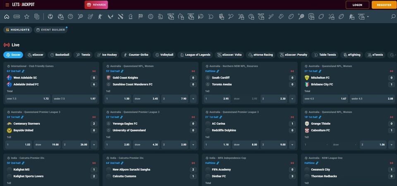Open the Highlights view
The width and height of the screenshot is (397, 186).
click(x=18, y=30)
